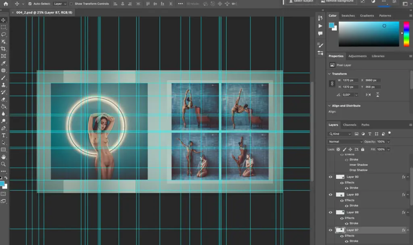Collapse Layer 90 effects list arrow

click(408, 177)
